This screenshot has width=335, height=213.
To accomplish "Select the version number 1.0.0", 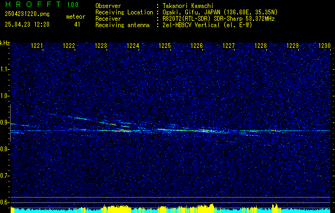I will (x=72, y=5).
